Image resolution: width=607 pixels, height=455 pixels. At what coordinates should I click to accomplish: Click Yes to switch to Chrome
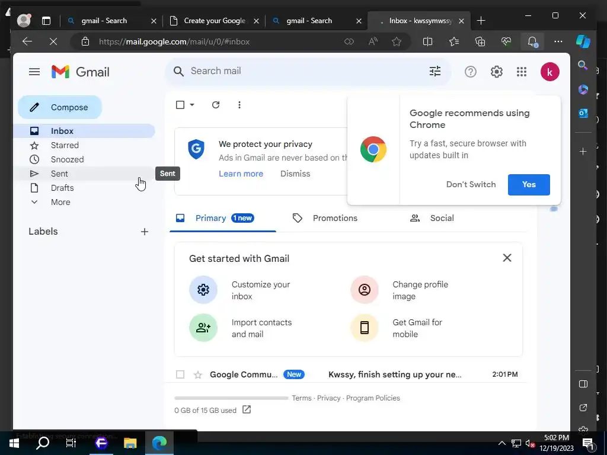529,185
